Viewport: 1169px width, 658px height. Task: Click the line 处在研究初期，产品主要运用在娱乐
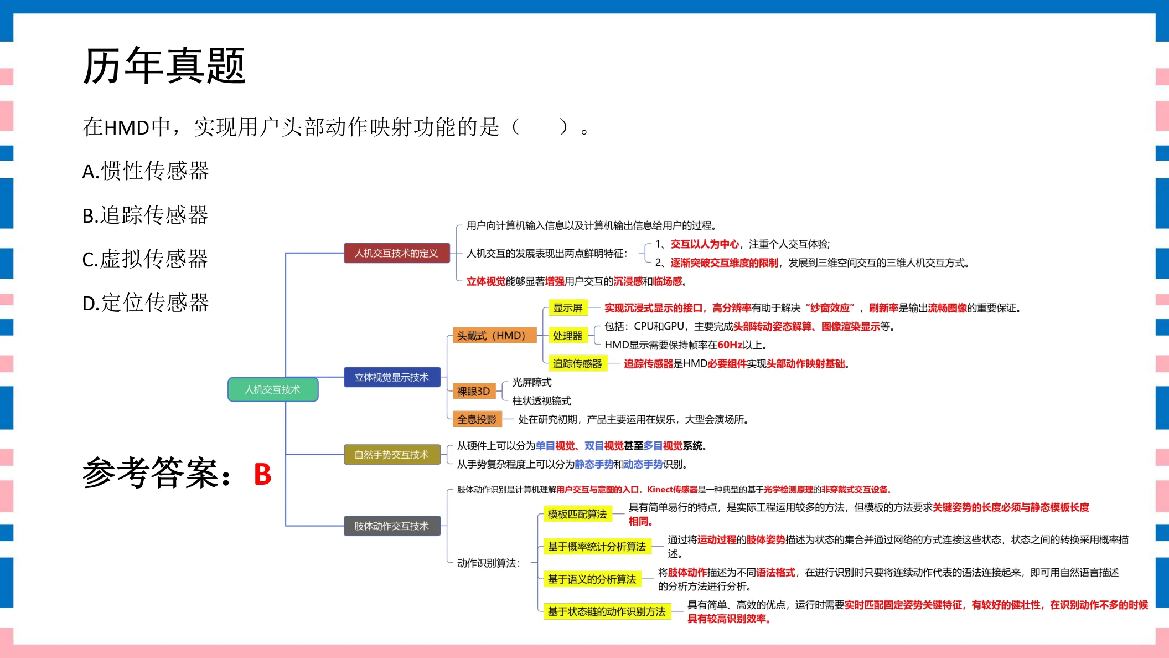point(634,419)
